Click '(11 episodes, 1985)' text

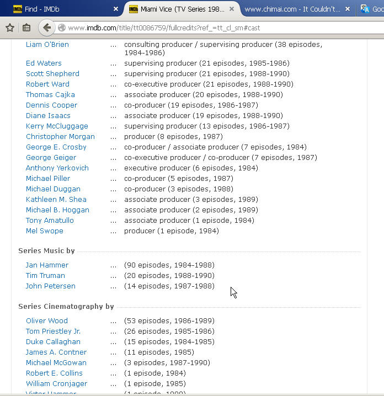159,352
